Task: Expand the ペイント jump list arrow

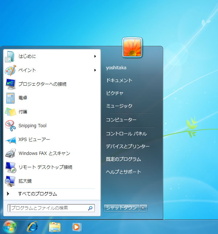Action: 95,70
